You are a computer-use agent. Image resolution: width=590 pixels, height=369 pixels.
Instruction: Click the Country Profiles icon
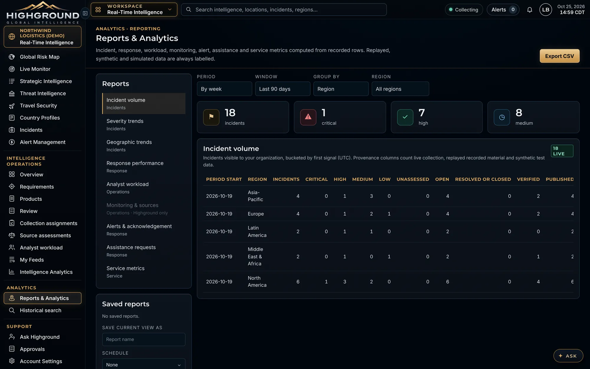(12, 118)
